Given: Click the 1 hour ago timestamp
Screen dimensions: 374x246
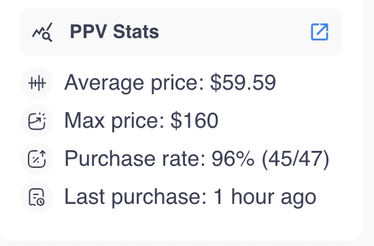Looking at the screenshot, I should (x=265, y=197).
